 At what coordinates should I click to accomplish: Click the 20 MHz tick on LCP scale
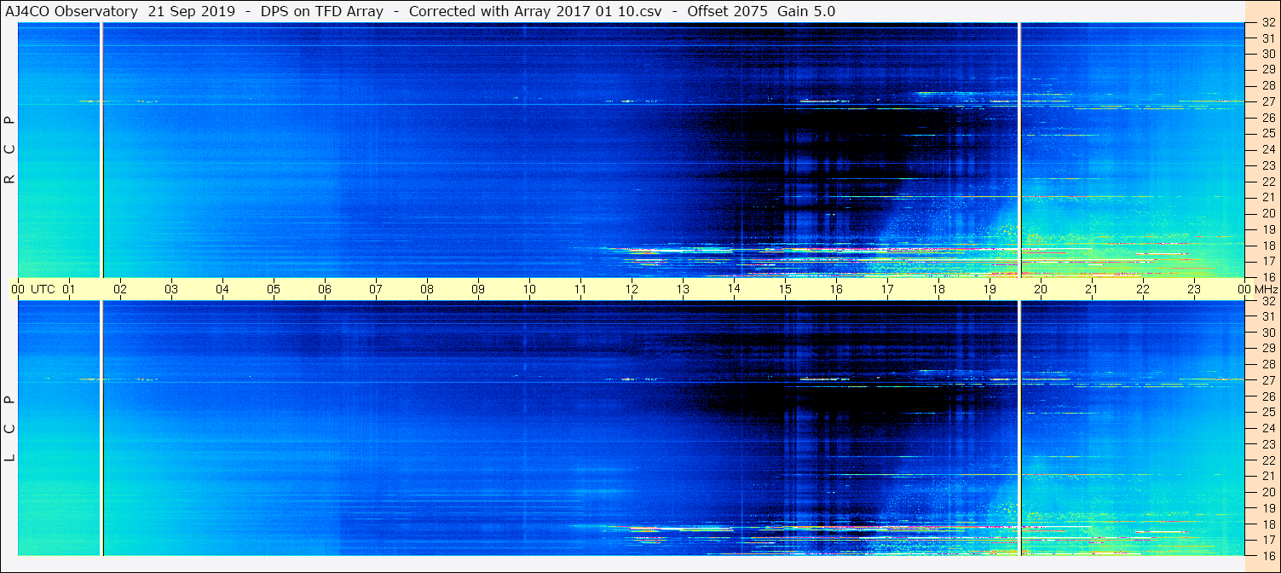[1268, 491]
